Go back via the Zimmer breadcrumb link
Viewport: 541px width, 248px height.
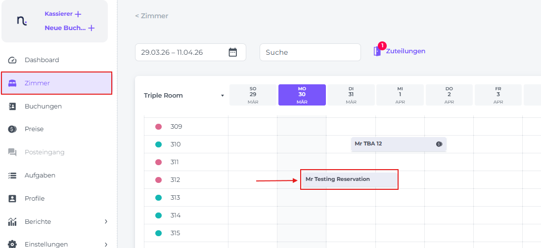152,16
